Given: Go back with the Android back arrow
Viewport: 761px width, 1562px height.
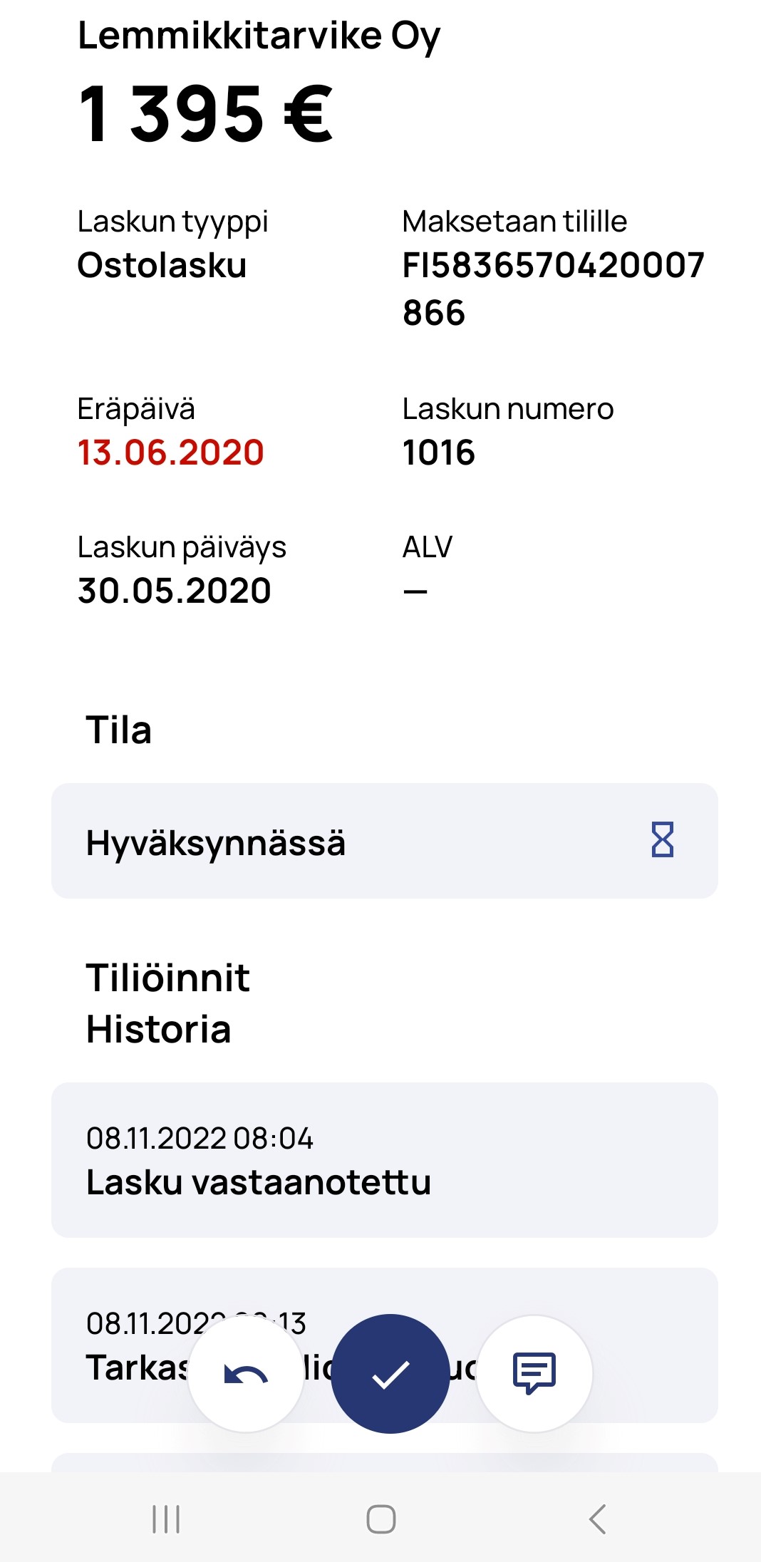Looking at the screenshot, I should [x=597, y=1519].
